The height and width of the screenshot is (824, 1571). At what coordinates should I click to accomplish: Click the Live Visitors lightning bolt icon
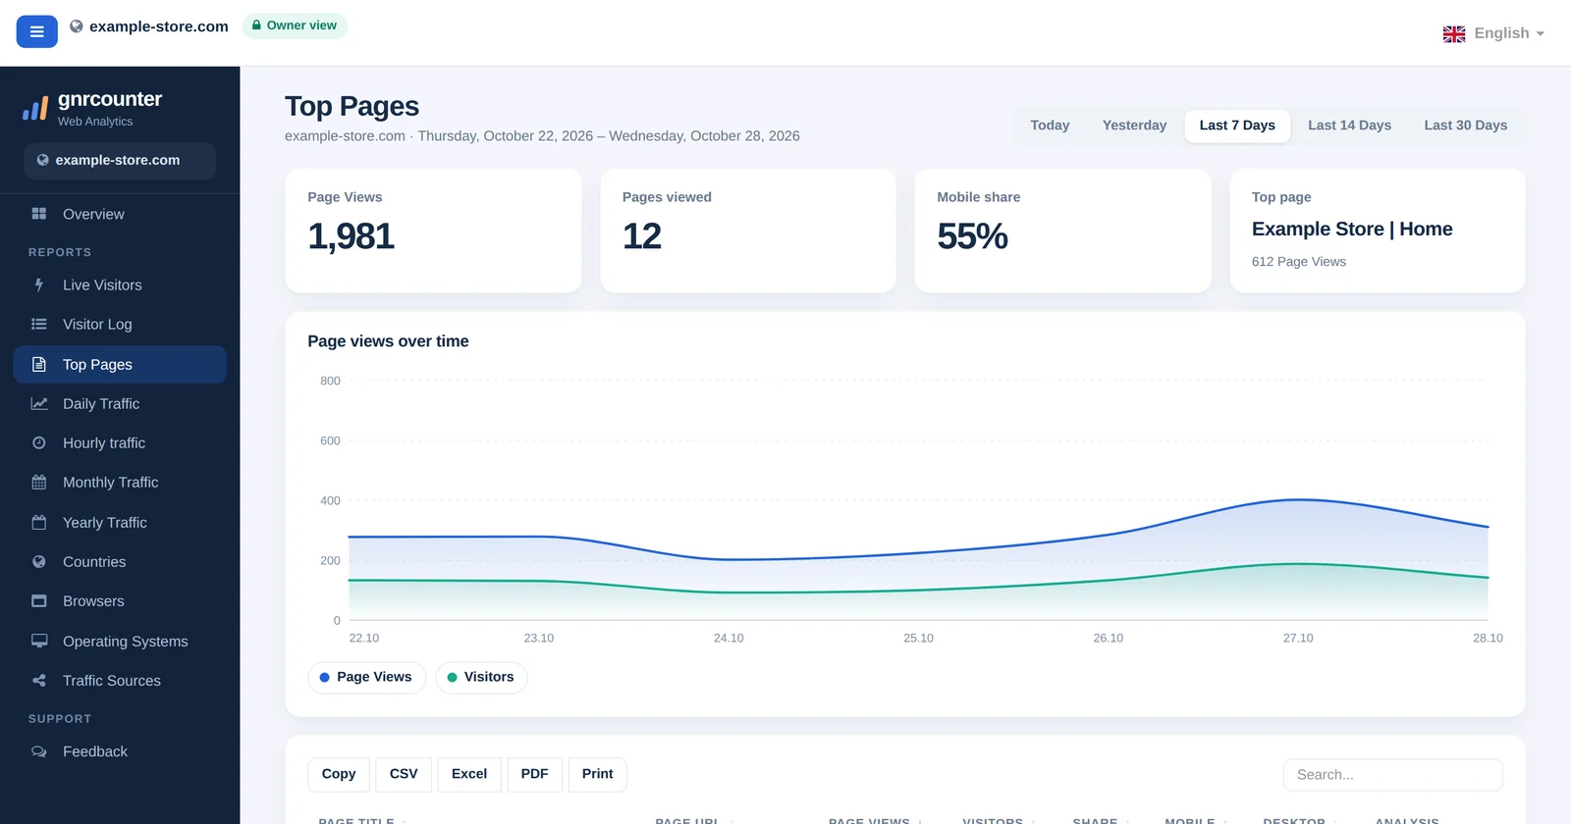pos(39,284)
